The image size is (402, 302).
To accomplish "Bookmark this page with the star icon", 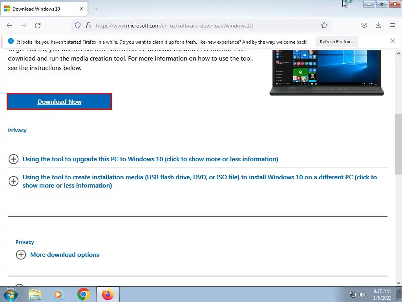I will [324, 26].
